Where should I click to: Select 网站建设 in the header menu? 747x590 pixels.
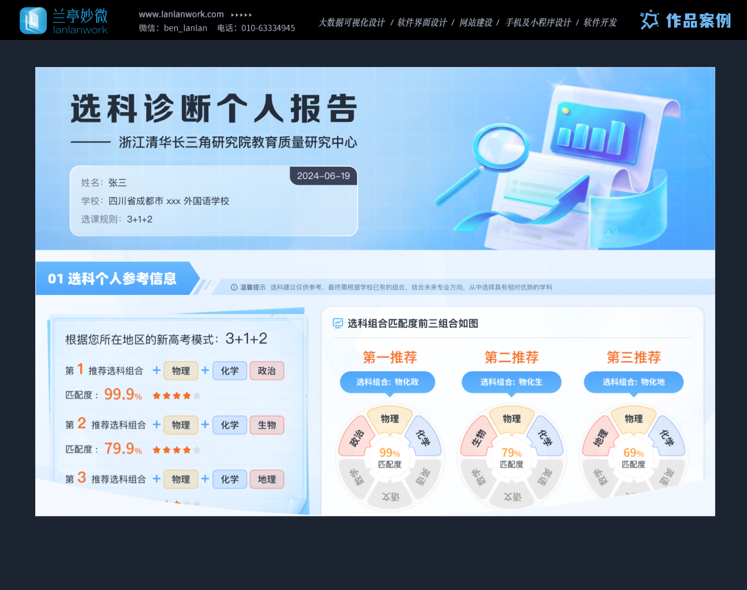coord(476,23)
